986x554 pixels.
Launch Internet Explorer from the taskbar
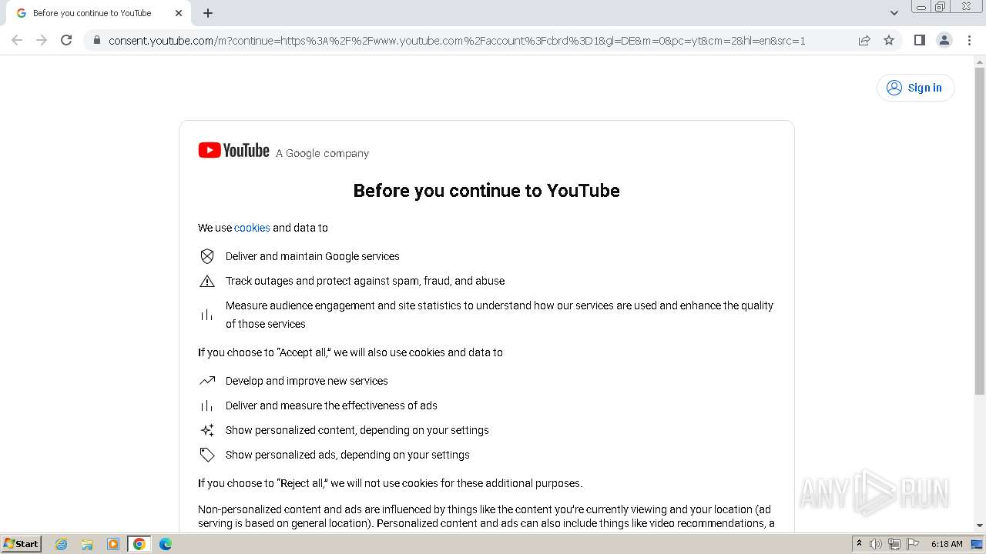click(x=61, y=544)
